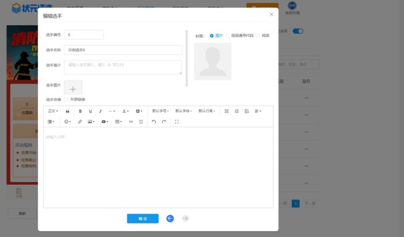The width and height of the screenshot is (404, 237).
Task: Click the blue 确定 confirm button
Action: [x=143, y=219]
